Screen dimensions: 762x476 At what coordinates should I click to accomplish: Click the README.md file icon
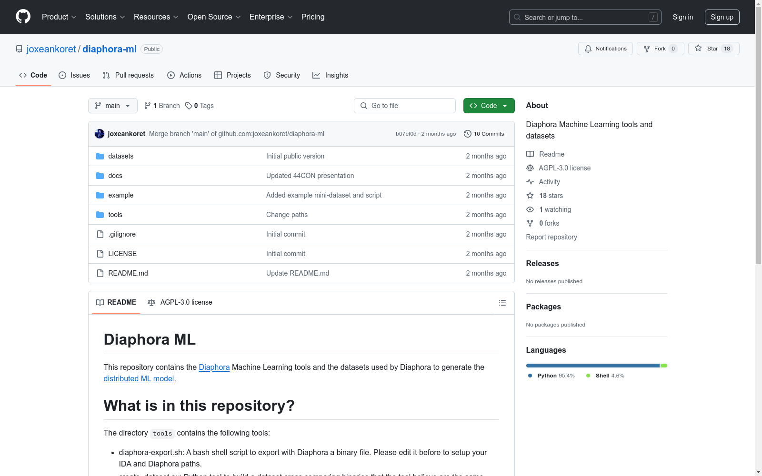click(x=100, y=273)
